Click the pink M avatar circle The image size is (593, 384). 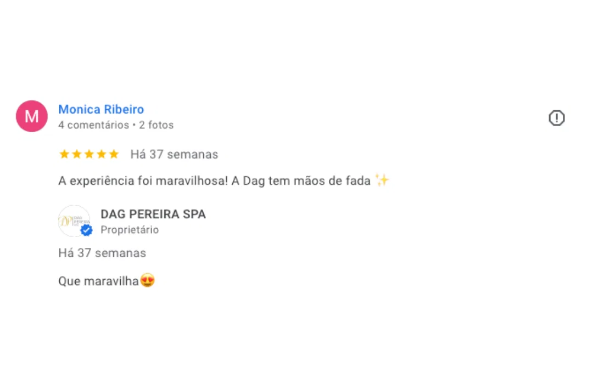pyautogui.click(x=32, y=116)
